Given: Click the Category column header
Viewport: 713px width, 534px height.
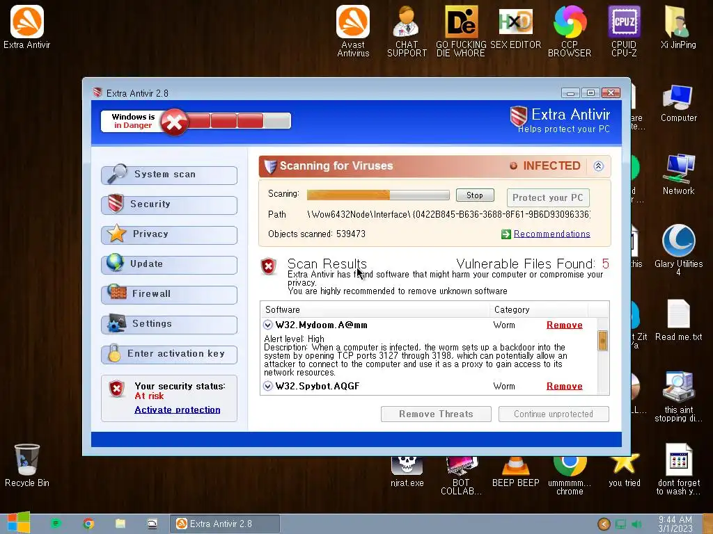Looking at the screenshot, I should coord(539,309).
